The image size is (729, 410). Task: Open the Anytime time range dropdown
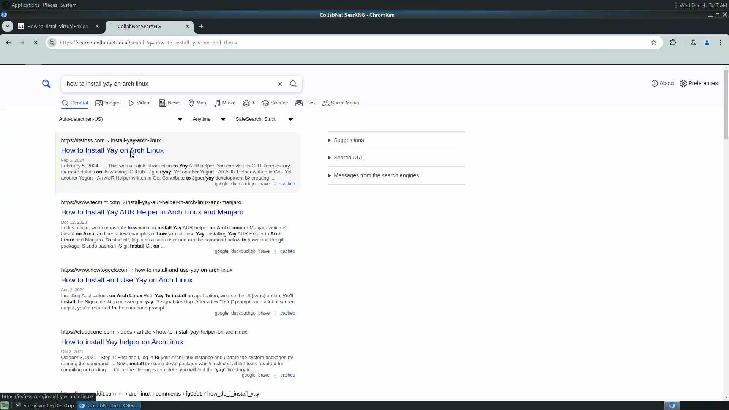209,119
